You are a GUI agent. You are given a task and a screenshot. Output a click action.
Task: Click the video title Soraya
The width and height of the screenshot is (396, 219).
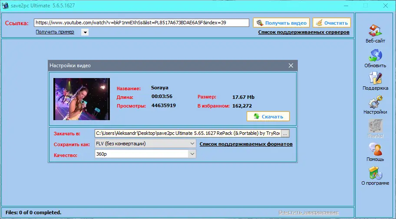point(160,88)
